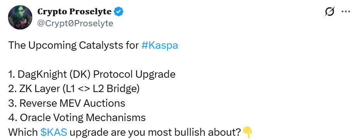Open the $KAS cashtag link
The image size is (358, 140).
pos(54,132)
